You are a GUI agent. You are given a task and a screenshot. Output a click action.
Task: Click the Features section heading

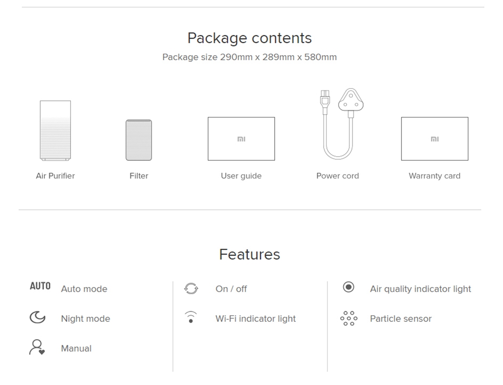[249, 254]
